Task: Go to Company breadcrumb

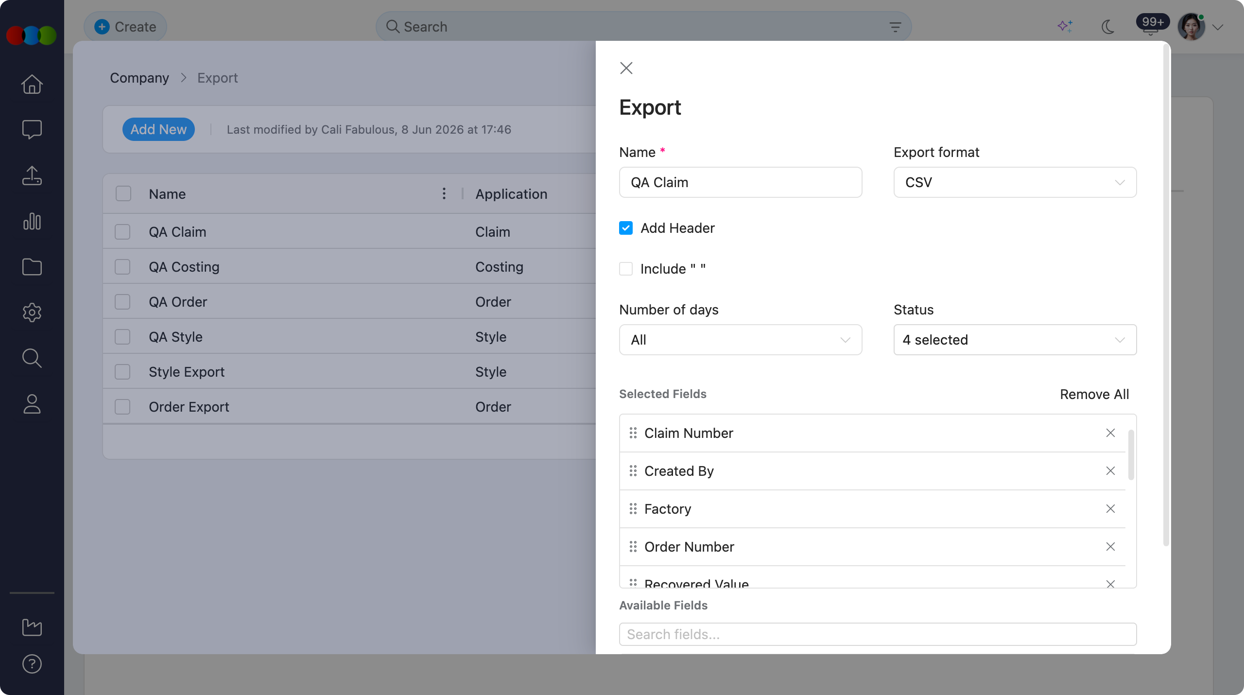Action: (139, 78)
